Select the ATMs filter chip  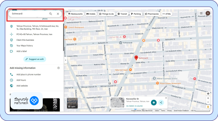[x=167, y=14]
